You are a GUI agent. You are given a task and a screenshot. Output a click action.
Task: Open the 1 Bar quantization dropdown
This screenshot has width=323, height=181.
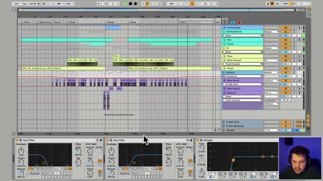click(x=70, y=4)
